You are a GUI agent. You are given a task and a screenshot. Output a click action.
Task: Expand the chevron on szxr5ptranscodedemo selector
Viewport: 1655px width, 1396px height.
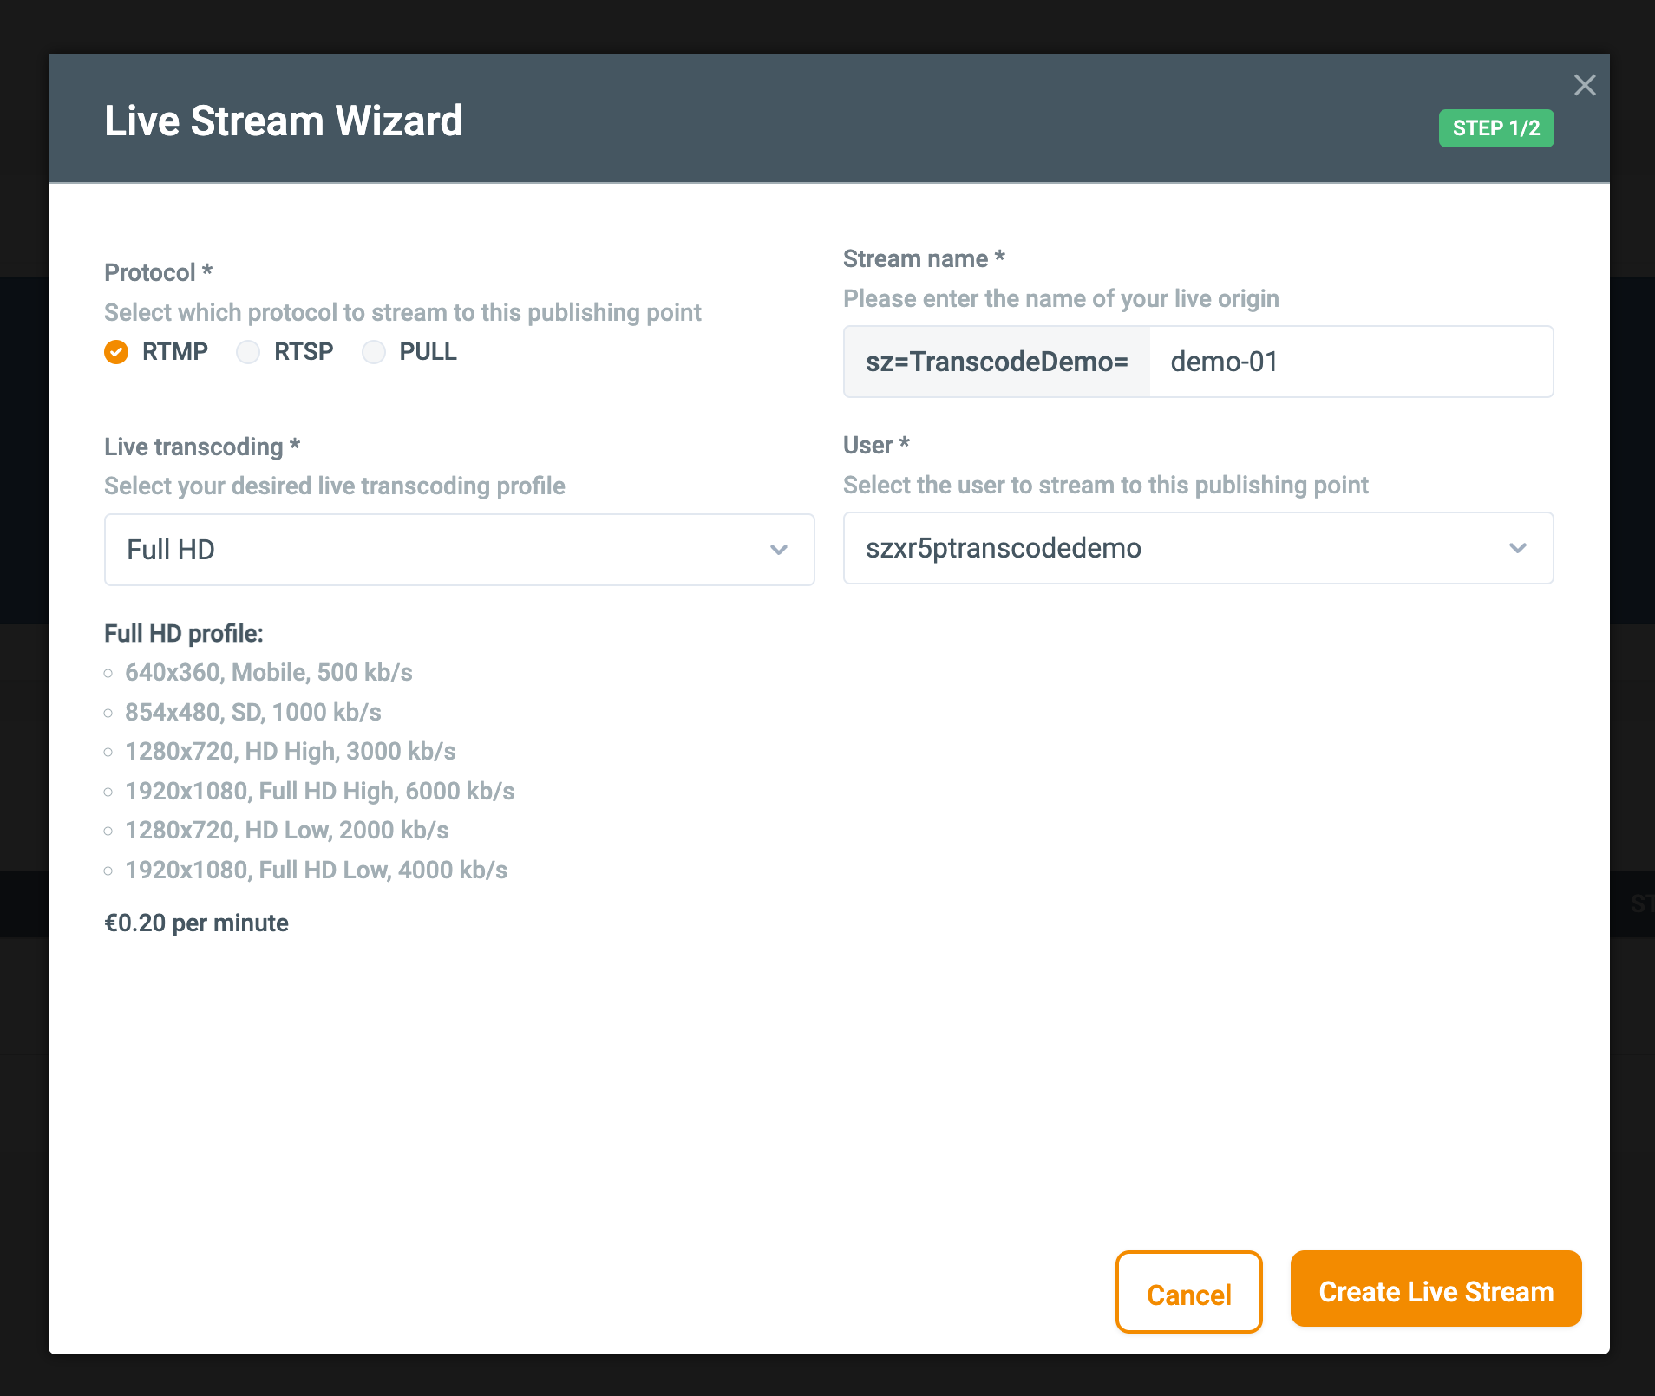[1519, 548]
